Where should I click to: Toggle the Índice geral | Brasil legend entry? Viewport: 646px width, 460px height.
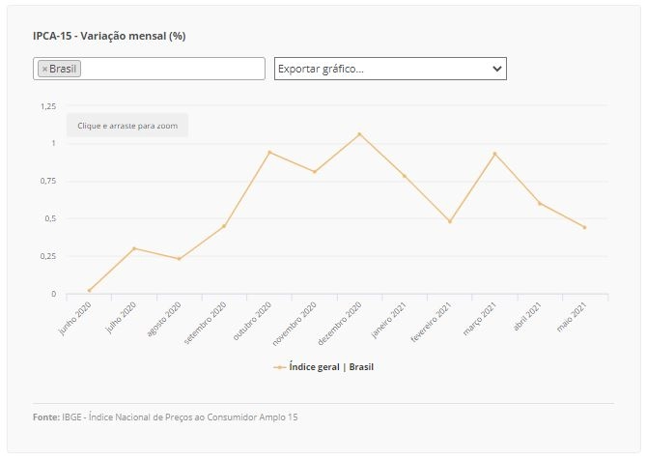(323, 367)
